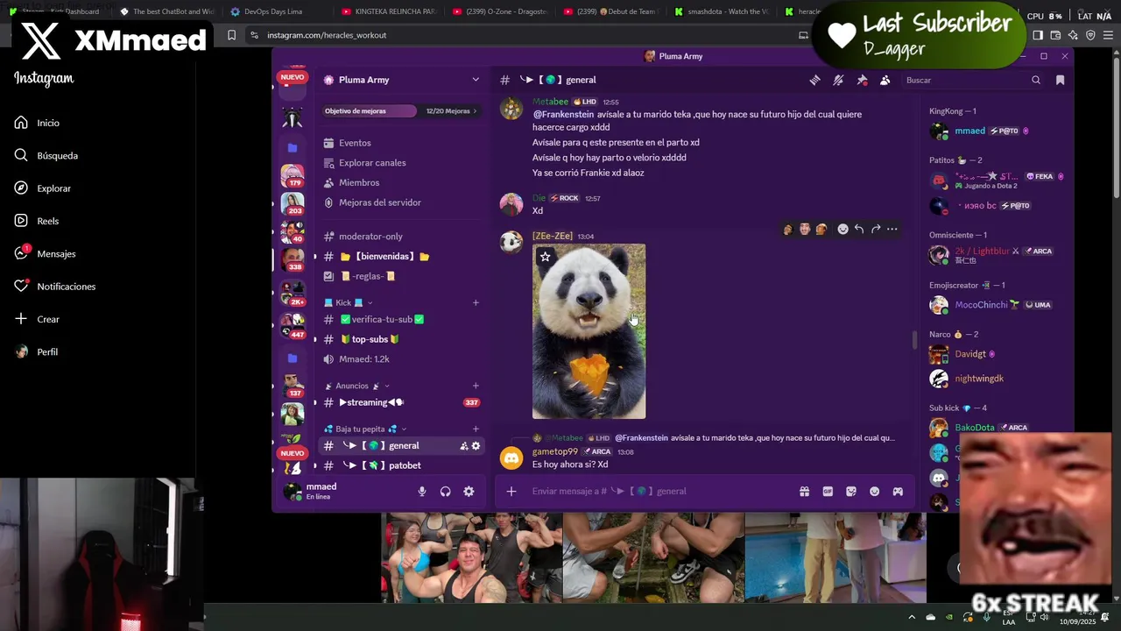Expand Pluma Army server dropdown
The width and height of the screenshot is (1121, 631).
click(476, 80)
